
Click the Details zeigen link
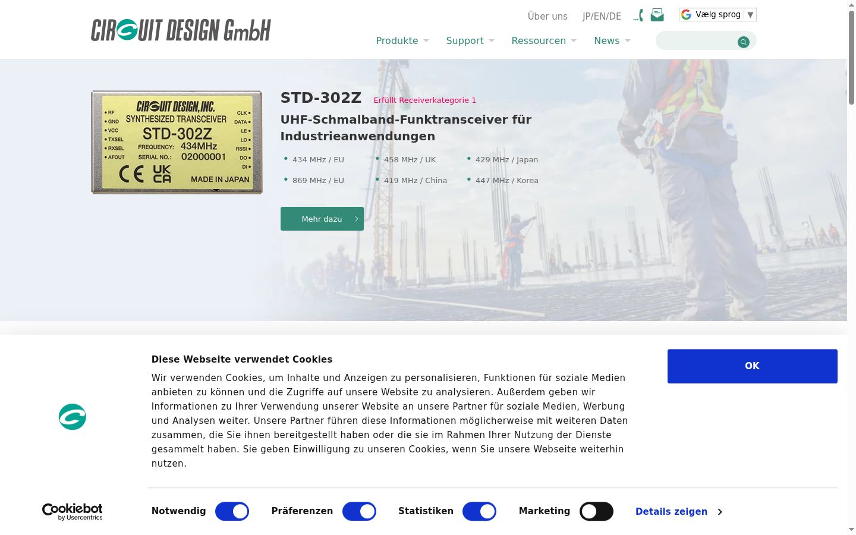[672, 511]
